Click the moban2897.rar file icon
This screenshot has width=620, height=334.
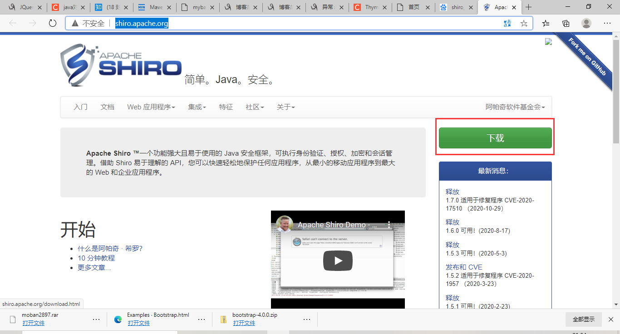13,319
